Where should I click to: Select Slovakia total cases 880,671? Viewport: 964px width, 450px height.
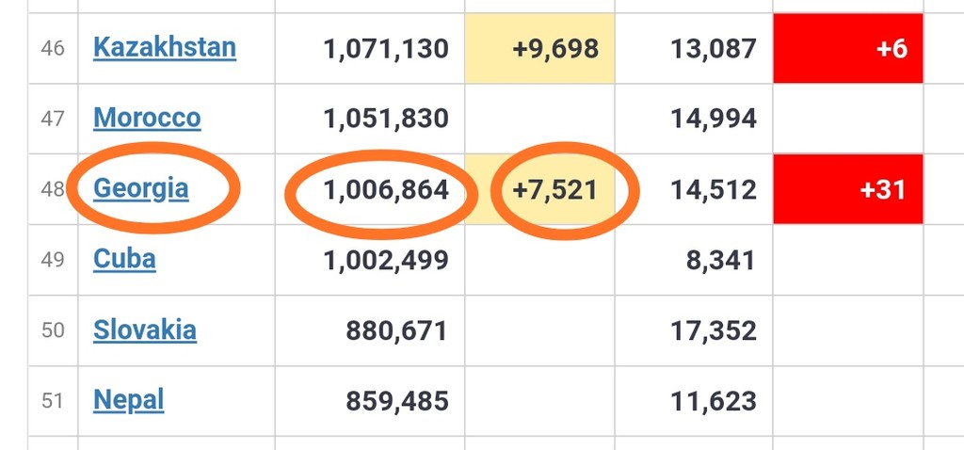pos(396,330)
